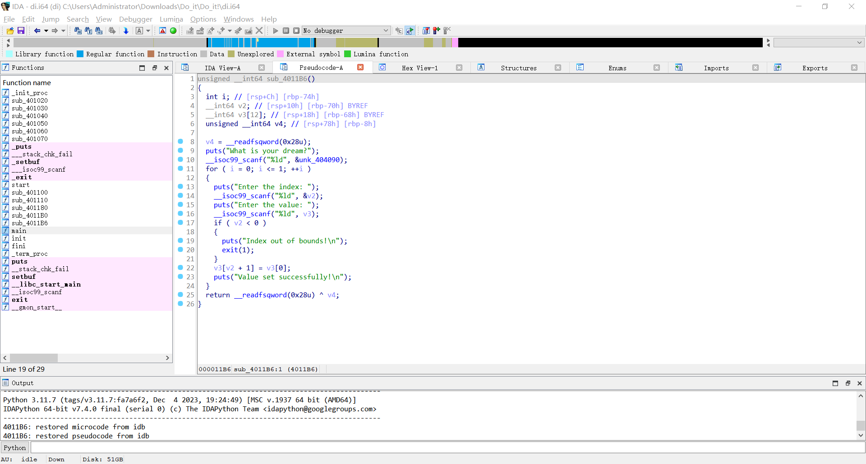The width and height of the screenshot is (866, 464).
Task: Click the first binoculars search icon
Action: pos(78,31)
